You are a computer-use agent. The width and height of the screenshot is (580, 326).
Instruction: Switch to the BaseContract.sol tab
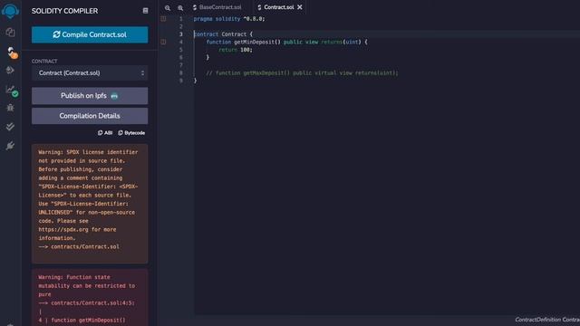point(217,7)
